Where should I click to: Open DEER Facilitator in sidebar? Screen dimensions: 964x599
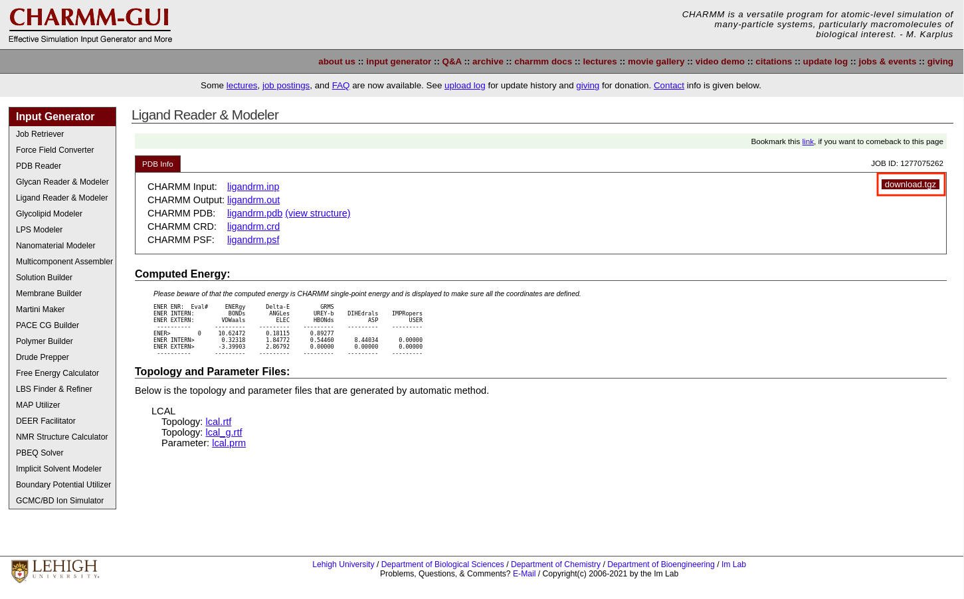pos(62,421)
